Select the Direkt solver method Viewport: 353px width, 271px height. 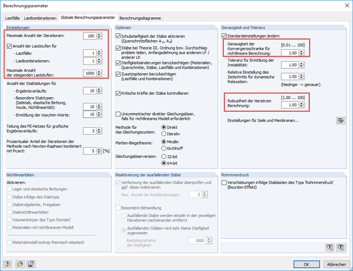click(164, 127)
